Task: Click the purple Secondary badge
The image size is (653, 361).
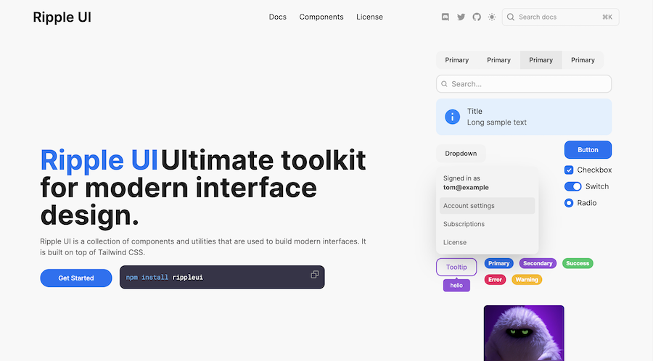Action: coord(538,263)
